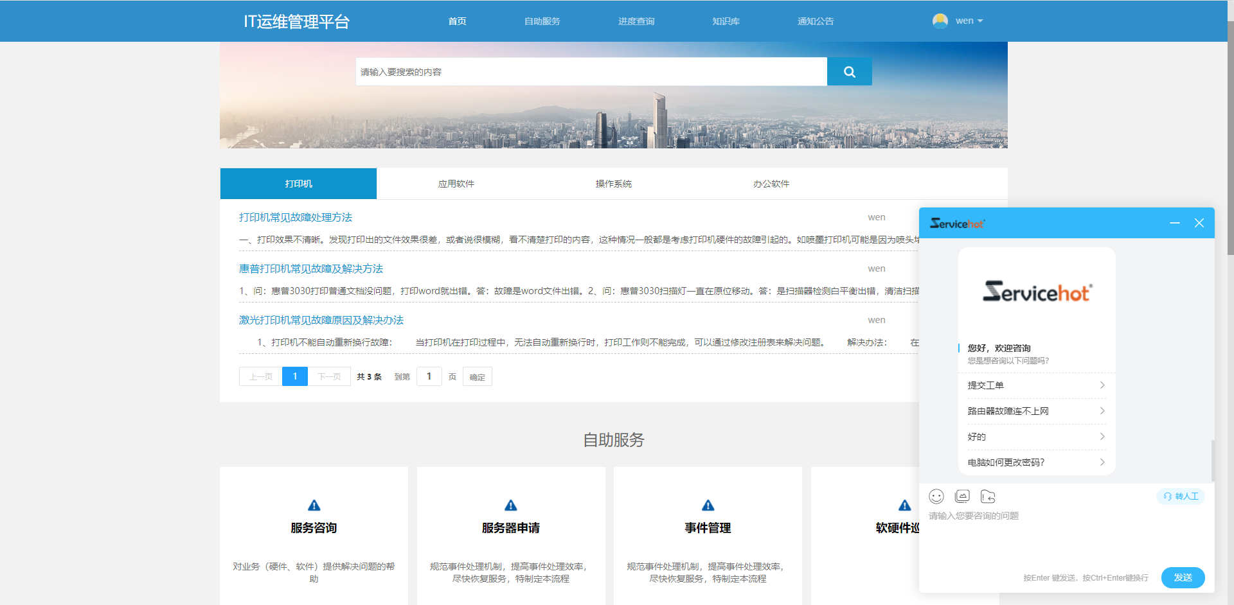Image resolution: width=1234 pixels, height=605 pixels.
Task: Open the screenshot feedback icon in chat toolbar
Action: tap(988, 496)
